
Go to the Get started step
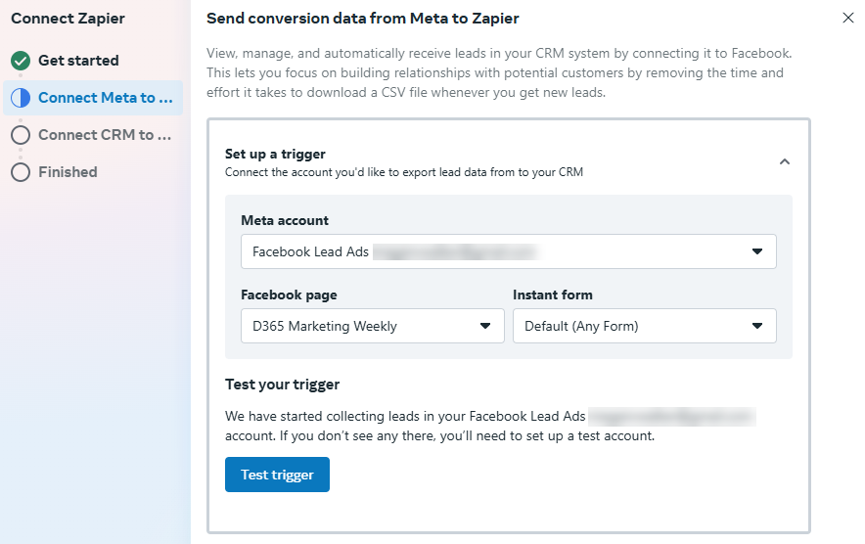(x=78, y=61)
